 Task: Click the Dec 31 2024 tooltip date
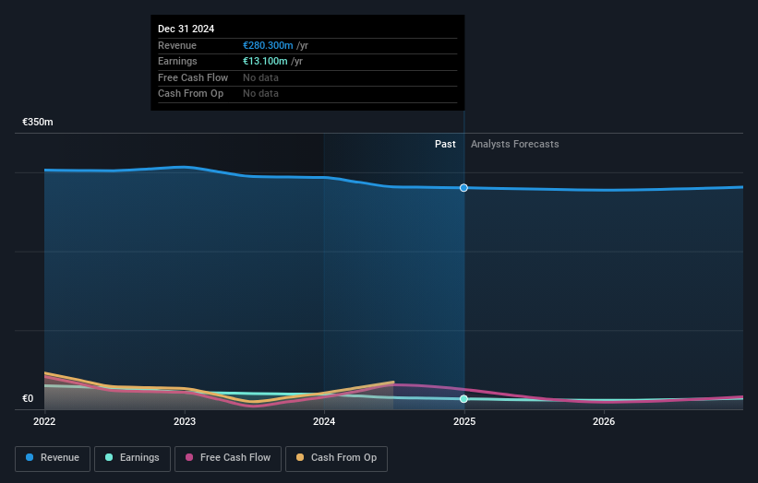[x=186, y=29]
